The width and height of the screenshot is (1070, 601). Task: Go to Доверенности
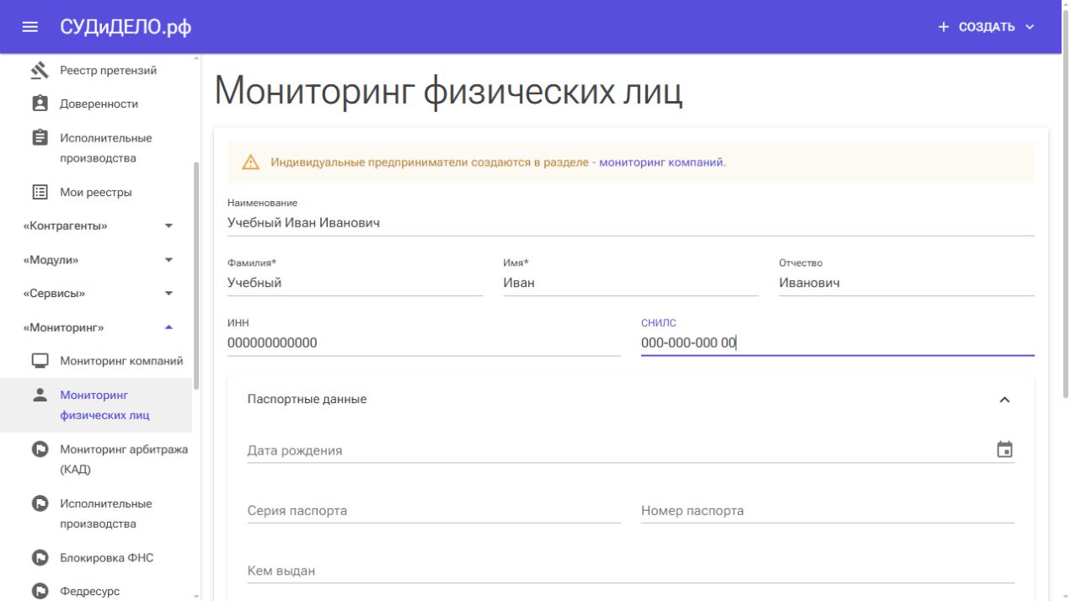[x=99, y=104]
